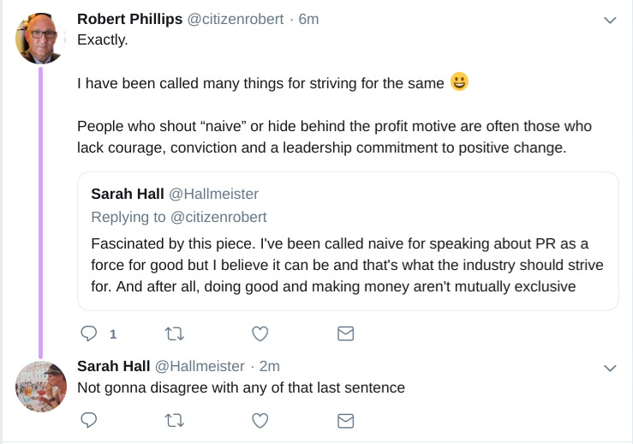
Task: Open the 6m timestamp link
Action: pos(308,19)
